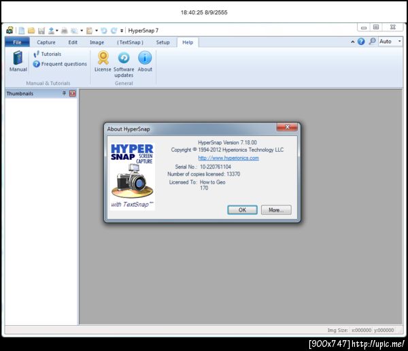Click the HyperSnap Version 7.18.00 text
The width and height of the screenshot is (408, 351).
tap(227, 142)
